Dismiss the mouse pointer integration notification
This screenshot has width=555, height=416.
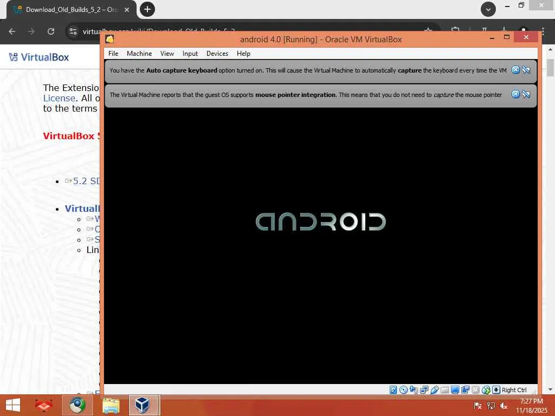(x=516, y=94)
